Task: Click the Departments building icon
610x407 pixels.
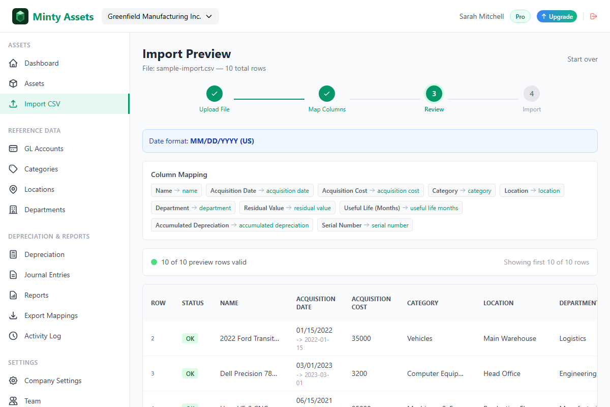Action: click(x=14, y=210)
